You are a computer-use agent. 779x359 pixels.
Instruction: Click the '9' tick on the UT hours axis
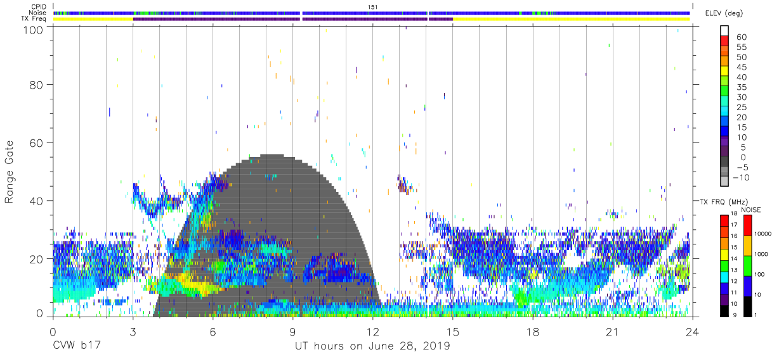[292, 331]
